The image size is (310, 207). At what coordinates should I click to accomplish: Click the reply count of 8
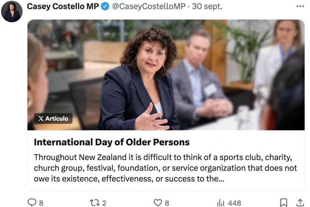click(41, 203)
